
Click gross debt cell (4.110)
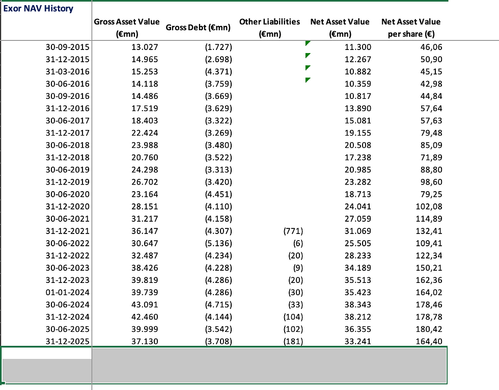pyautogui.click(x=218, y=206)
